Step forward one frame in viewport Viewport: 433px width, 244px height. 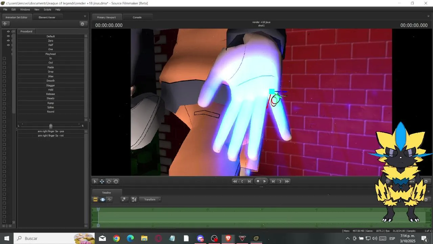click(x=273, y=181)
